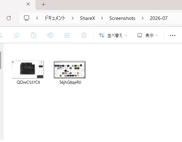The width and height of the screenshot is (182, 142).
Task: Select the S6jhG8qeR0 thumbnail image
Action: 70,69
